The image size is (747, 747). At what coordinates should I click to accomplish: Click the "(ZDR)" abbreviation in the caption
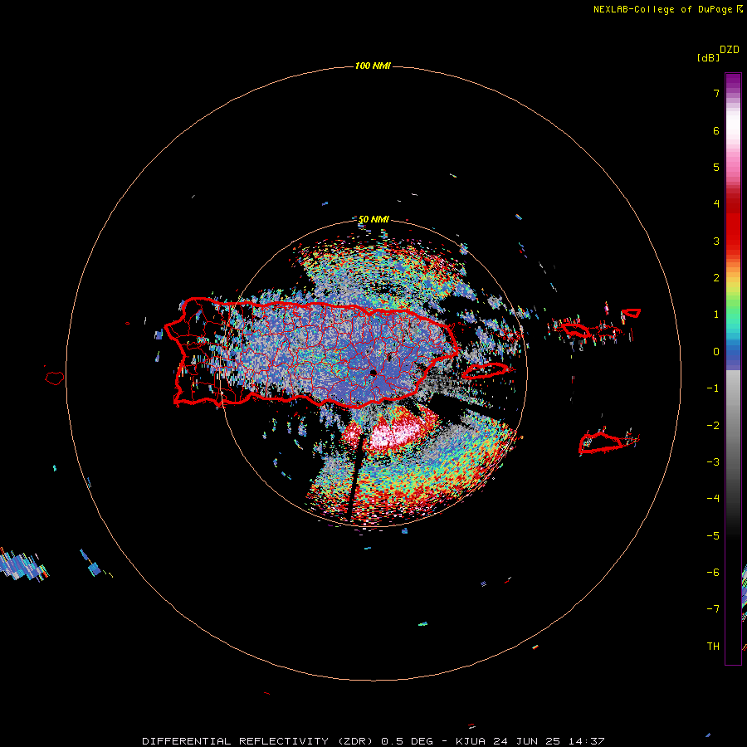tap(355, 741)
